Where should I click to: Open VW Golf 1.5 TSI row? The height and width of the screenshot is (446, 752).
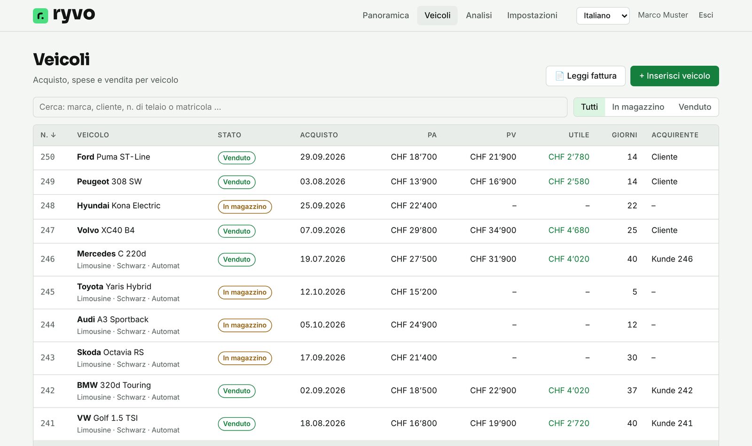coord(376,424)
